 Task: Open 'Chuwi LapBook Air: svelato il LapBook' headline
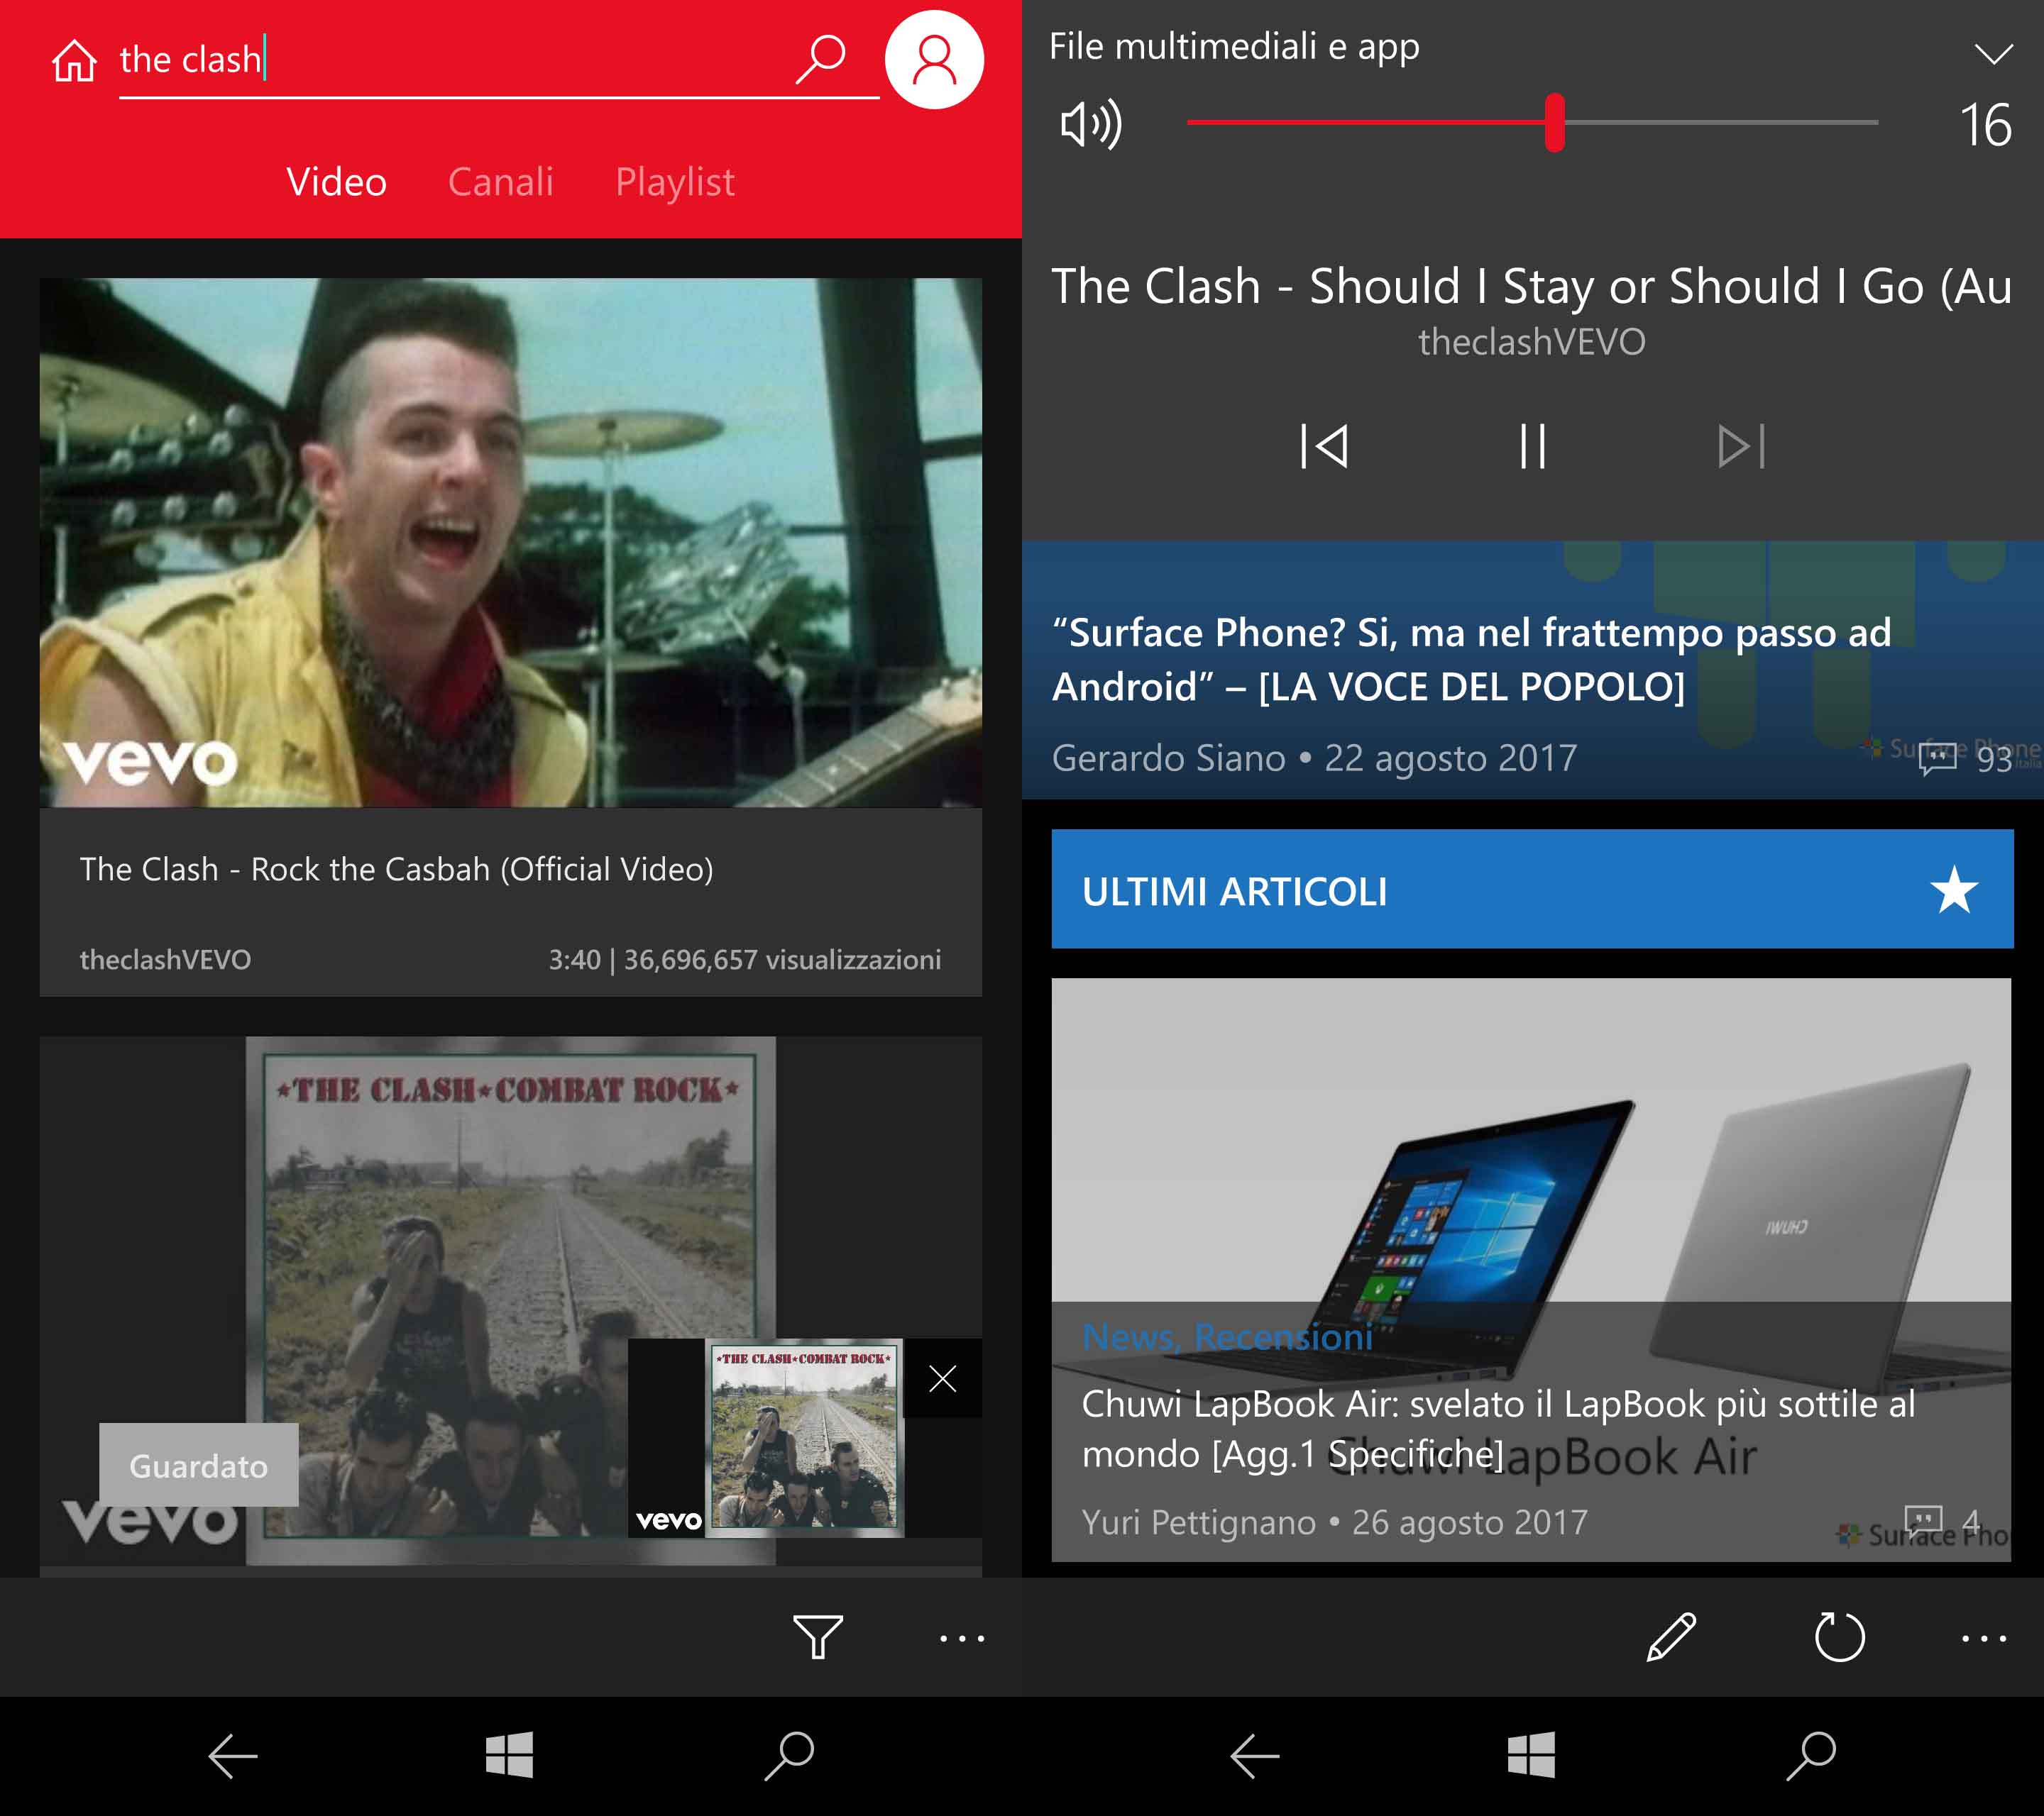[x=1498, y=1429]
